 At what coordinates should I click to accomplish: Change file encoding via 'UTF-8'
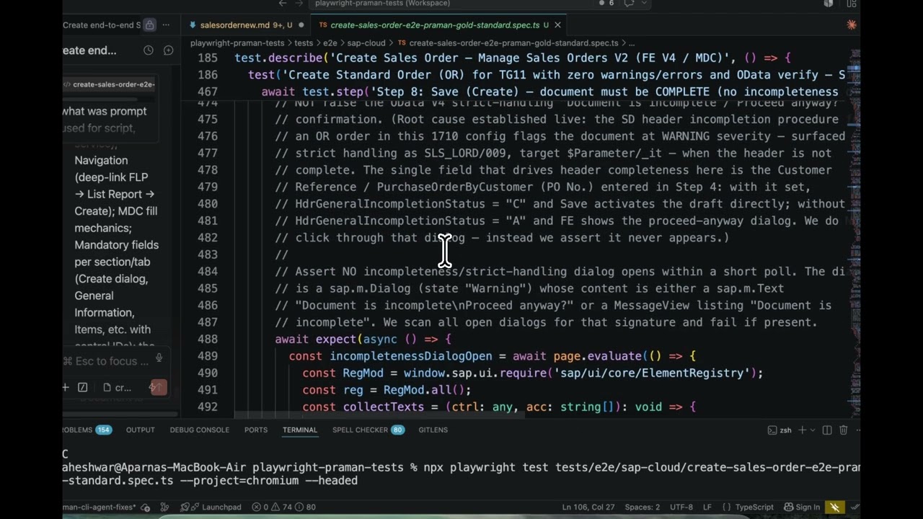[681, 507]
